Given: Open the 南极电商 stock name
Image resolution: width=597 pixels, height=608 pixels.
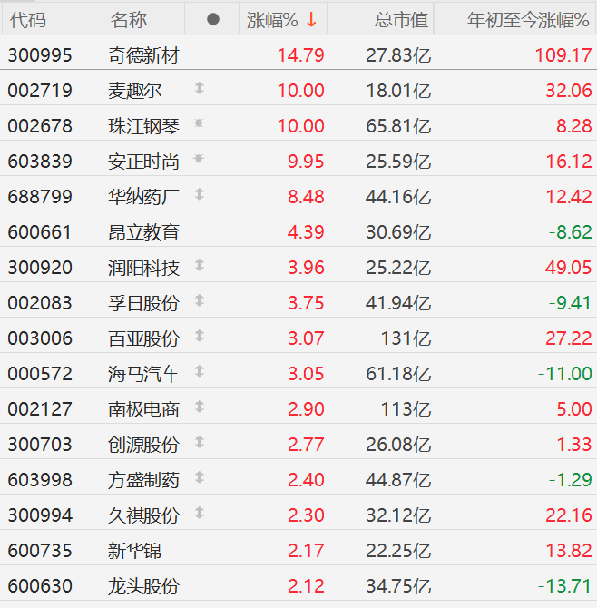Looking at the screenshot, I should (143, 409).
